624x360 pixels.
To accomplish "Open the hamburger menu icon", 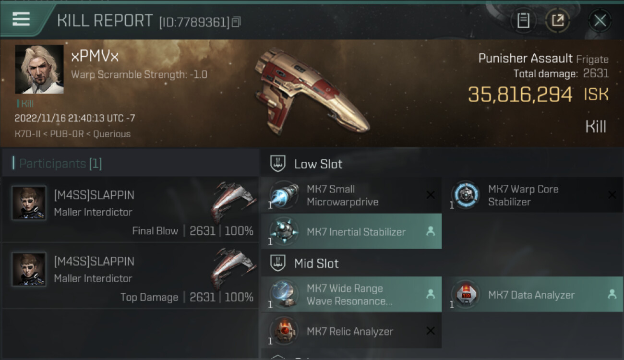I will tap(21, 20).
